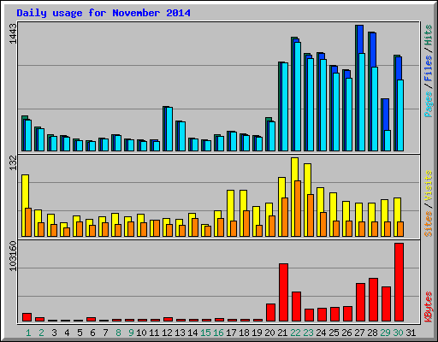
Task: Click day 24 on the x-axis
Action: [x=321, y=333]
